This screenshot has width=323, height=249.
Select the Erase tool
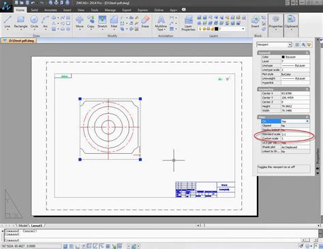[x=145, y=22]
